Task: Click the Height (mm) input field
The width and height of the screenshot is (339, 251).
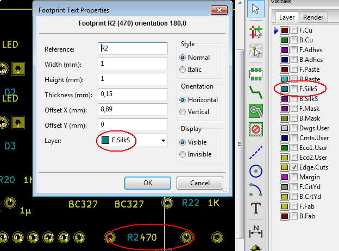Action: pos(133,79)
